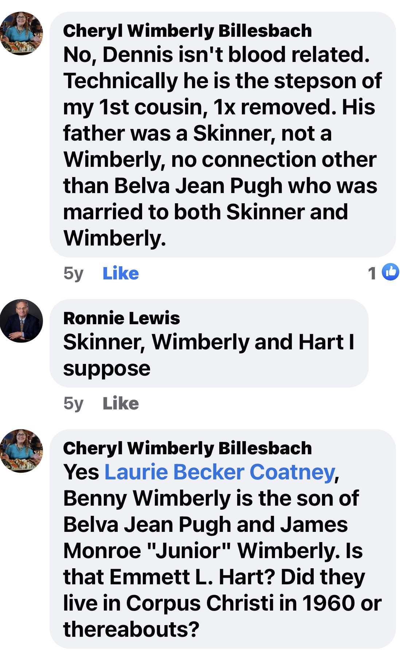This screenshot has height=655, width=400.
Task: View the reaction count on the first comment
Action: pos(372,273)
